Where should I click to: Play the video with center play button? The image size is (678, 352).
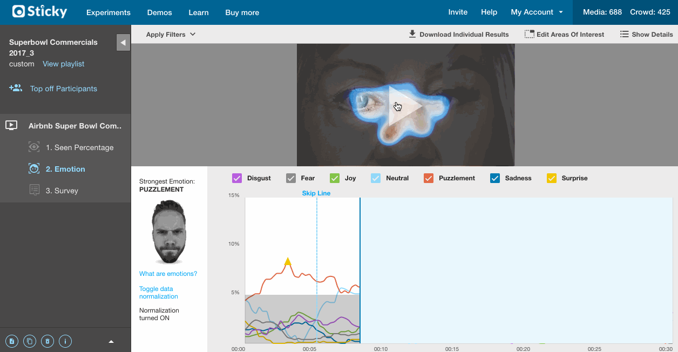[x=405, y=106]
